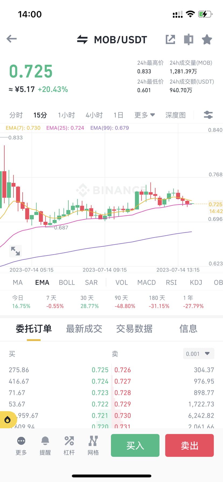Tap the 0.833 high price marker on chart
The image size is (223, 482).
coord(15,138)
